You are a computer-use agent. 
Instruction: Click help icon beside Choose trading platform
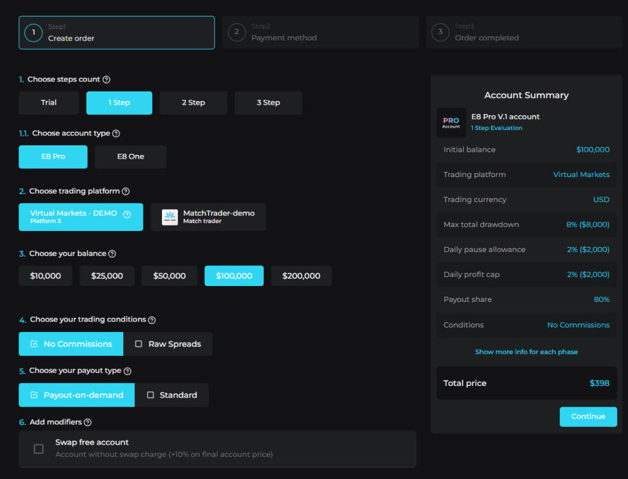coord(126,192)
